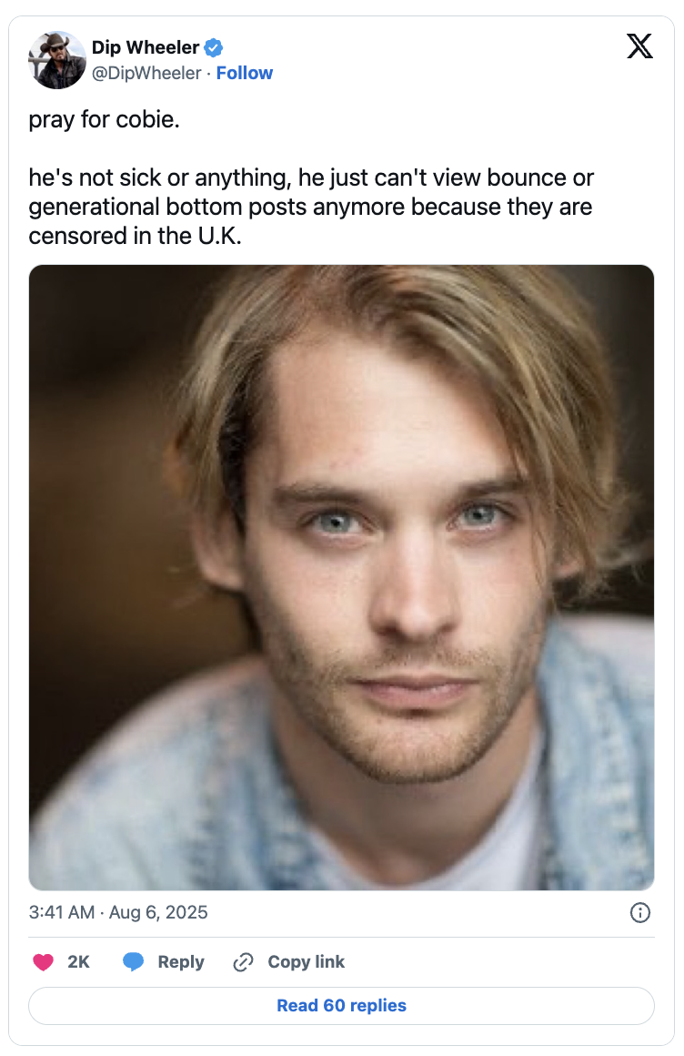Like the post with the heart icon

[43, 961]
